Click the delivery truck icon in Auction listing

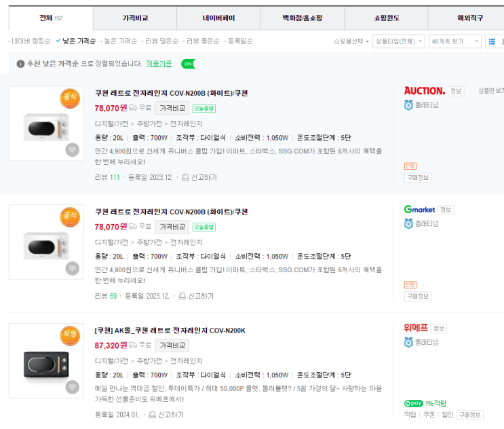133,108
